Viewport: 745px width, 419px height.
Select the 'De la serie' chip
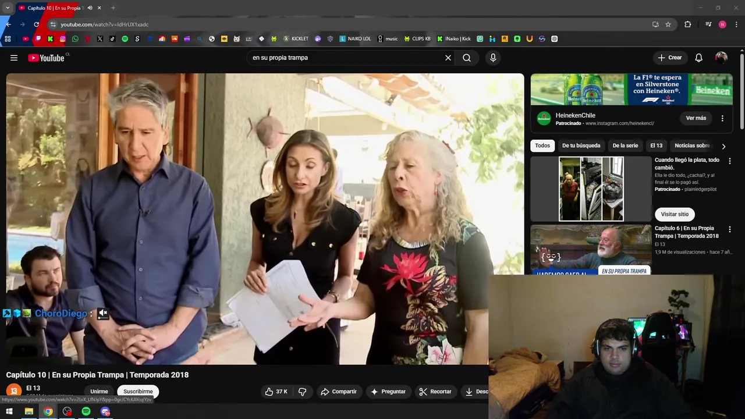(x=625, y=145)
